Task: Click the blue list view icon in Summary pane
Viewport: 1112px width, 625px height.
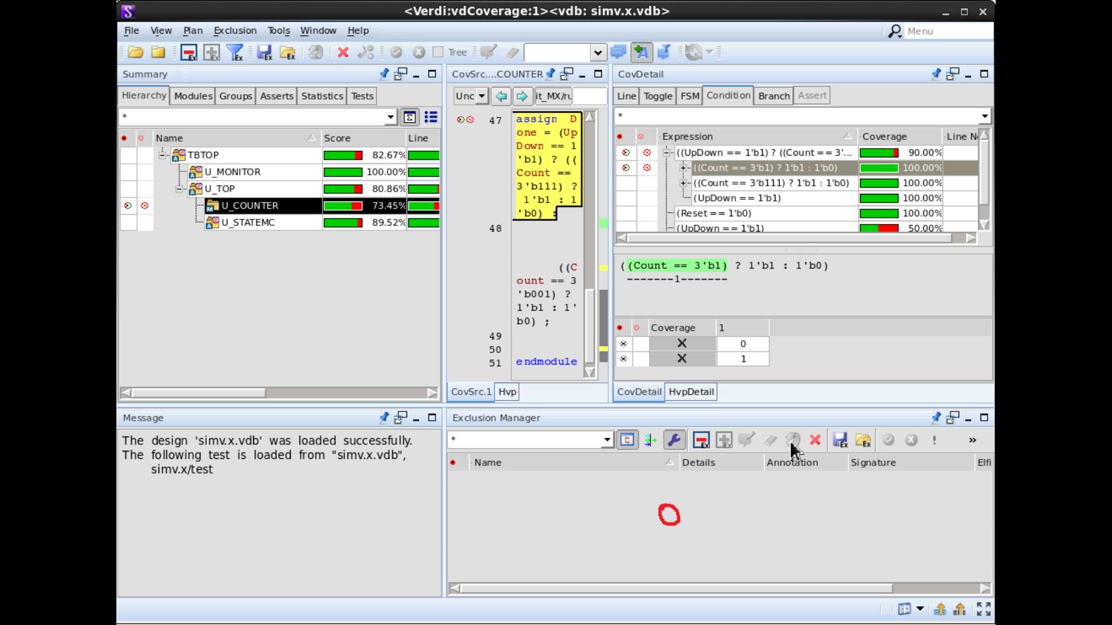Action: [431, 117]
